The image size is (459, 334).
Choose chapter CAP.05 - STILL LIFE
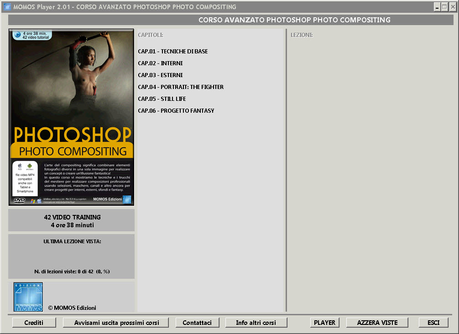162,99
